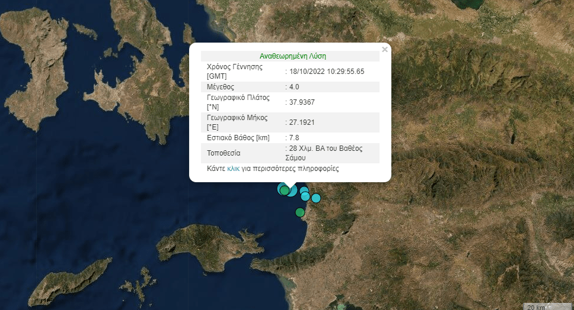Image resolution: width=574 pixels, height=310 pixels.
Task: Close the earthquake info popup
Action: click(x=384, y=49)
